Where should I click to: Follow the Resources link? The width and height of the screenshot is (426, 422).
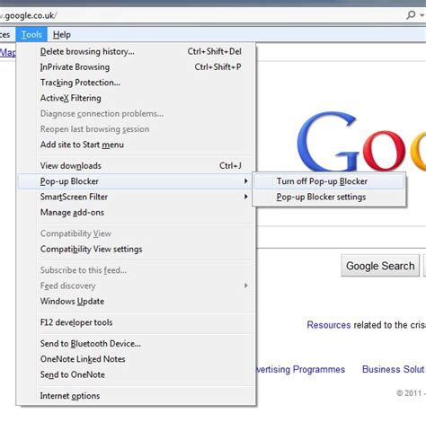pos(329,325)
